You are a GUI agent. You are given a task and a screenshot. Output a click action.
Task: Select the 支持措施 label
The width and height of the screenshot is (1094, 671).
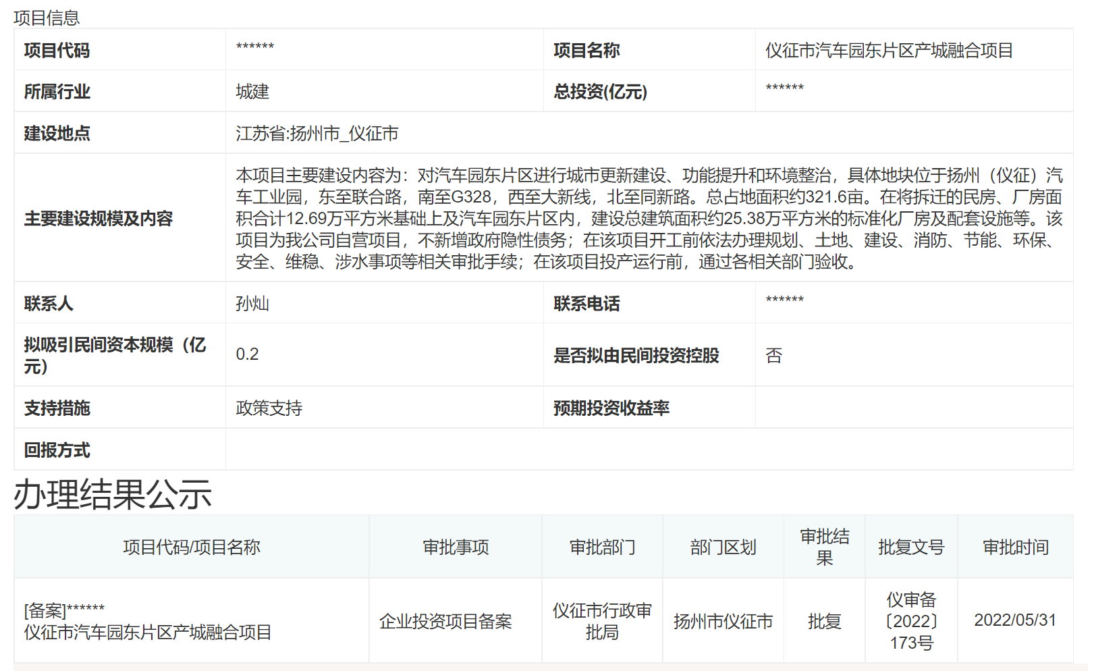pos(57,408)
